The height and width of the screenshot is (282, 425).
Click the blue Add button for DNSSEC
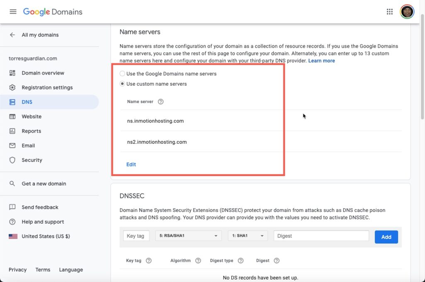click(x=386, y=237)
